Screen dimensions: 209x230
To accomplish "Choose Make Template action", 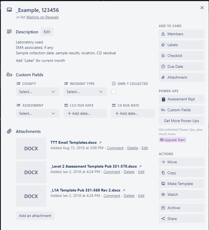I will pos(182,184).
